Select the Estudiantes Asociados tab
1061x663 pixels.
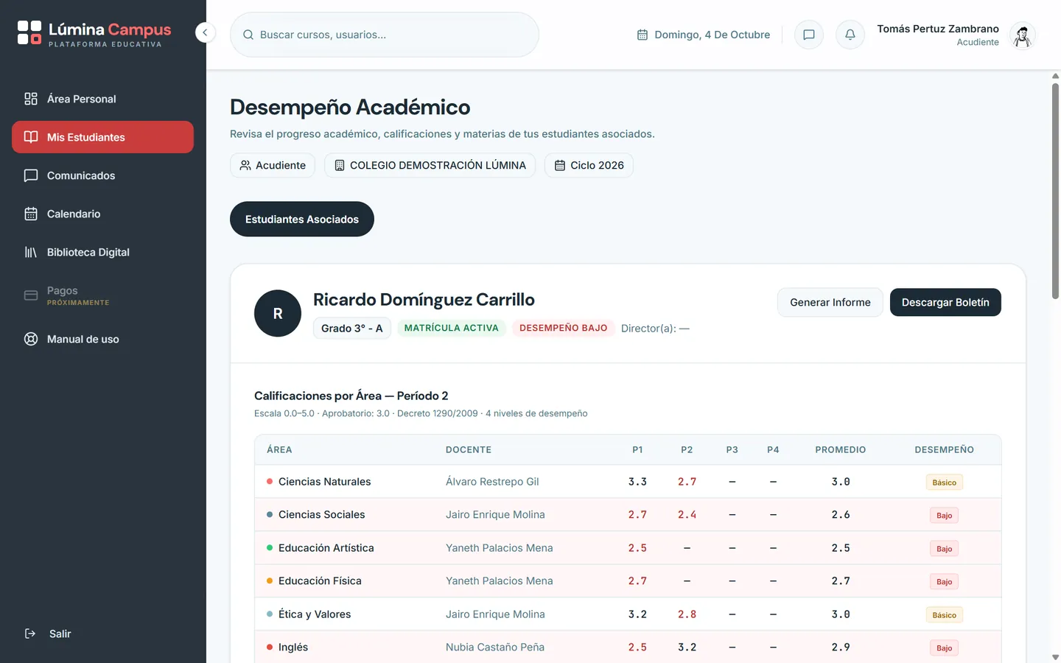point(302,219)
